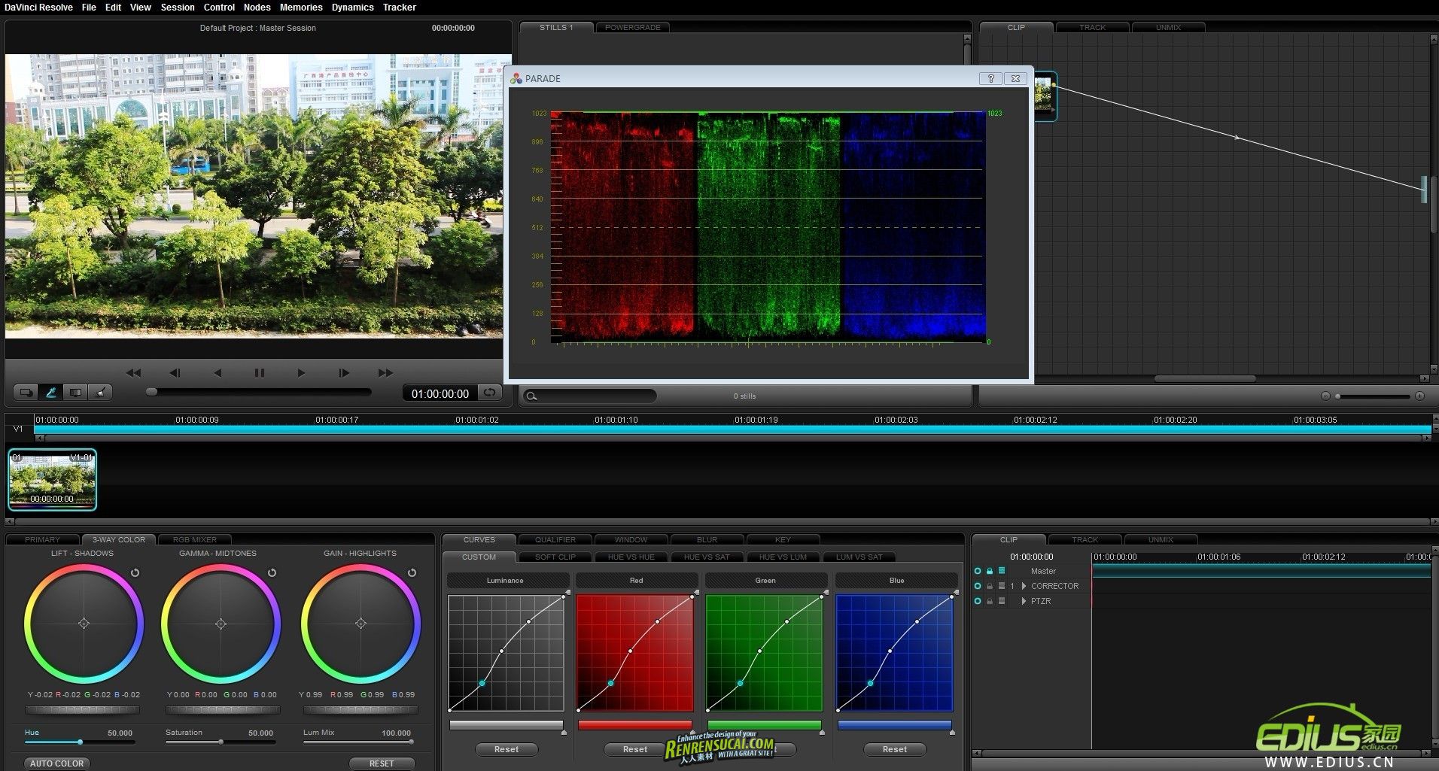Open the Session menu
This screenshot has height=771, width=1439.
[x=178, y=8]
